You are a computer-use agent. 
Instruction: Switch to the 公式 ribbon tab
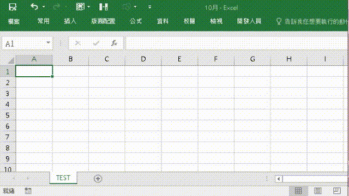136,21
